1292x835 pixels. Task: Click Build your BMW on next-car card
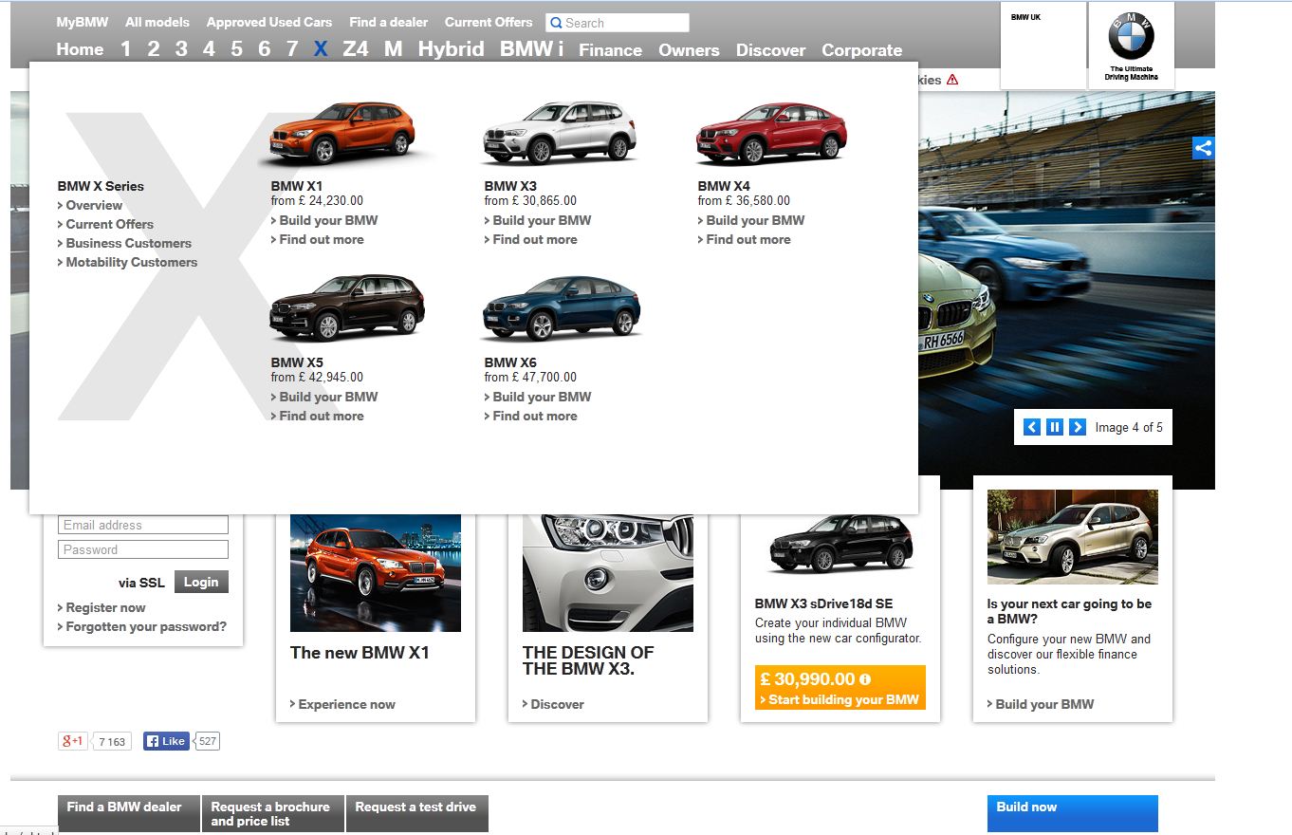coord(1041,704)
